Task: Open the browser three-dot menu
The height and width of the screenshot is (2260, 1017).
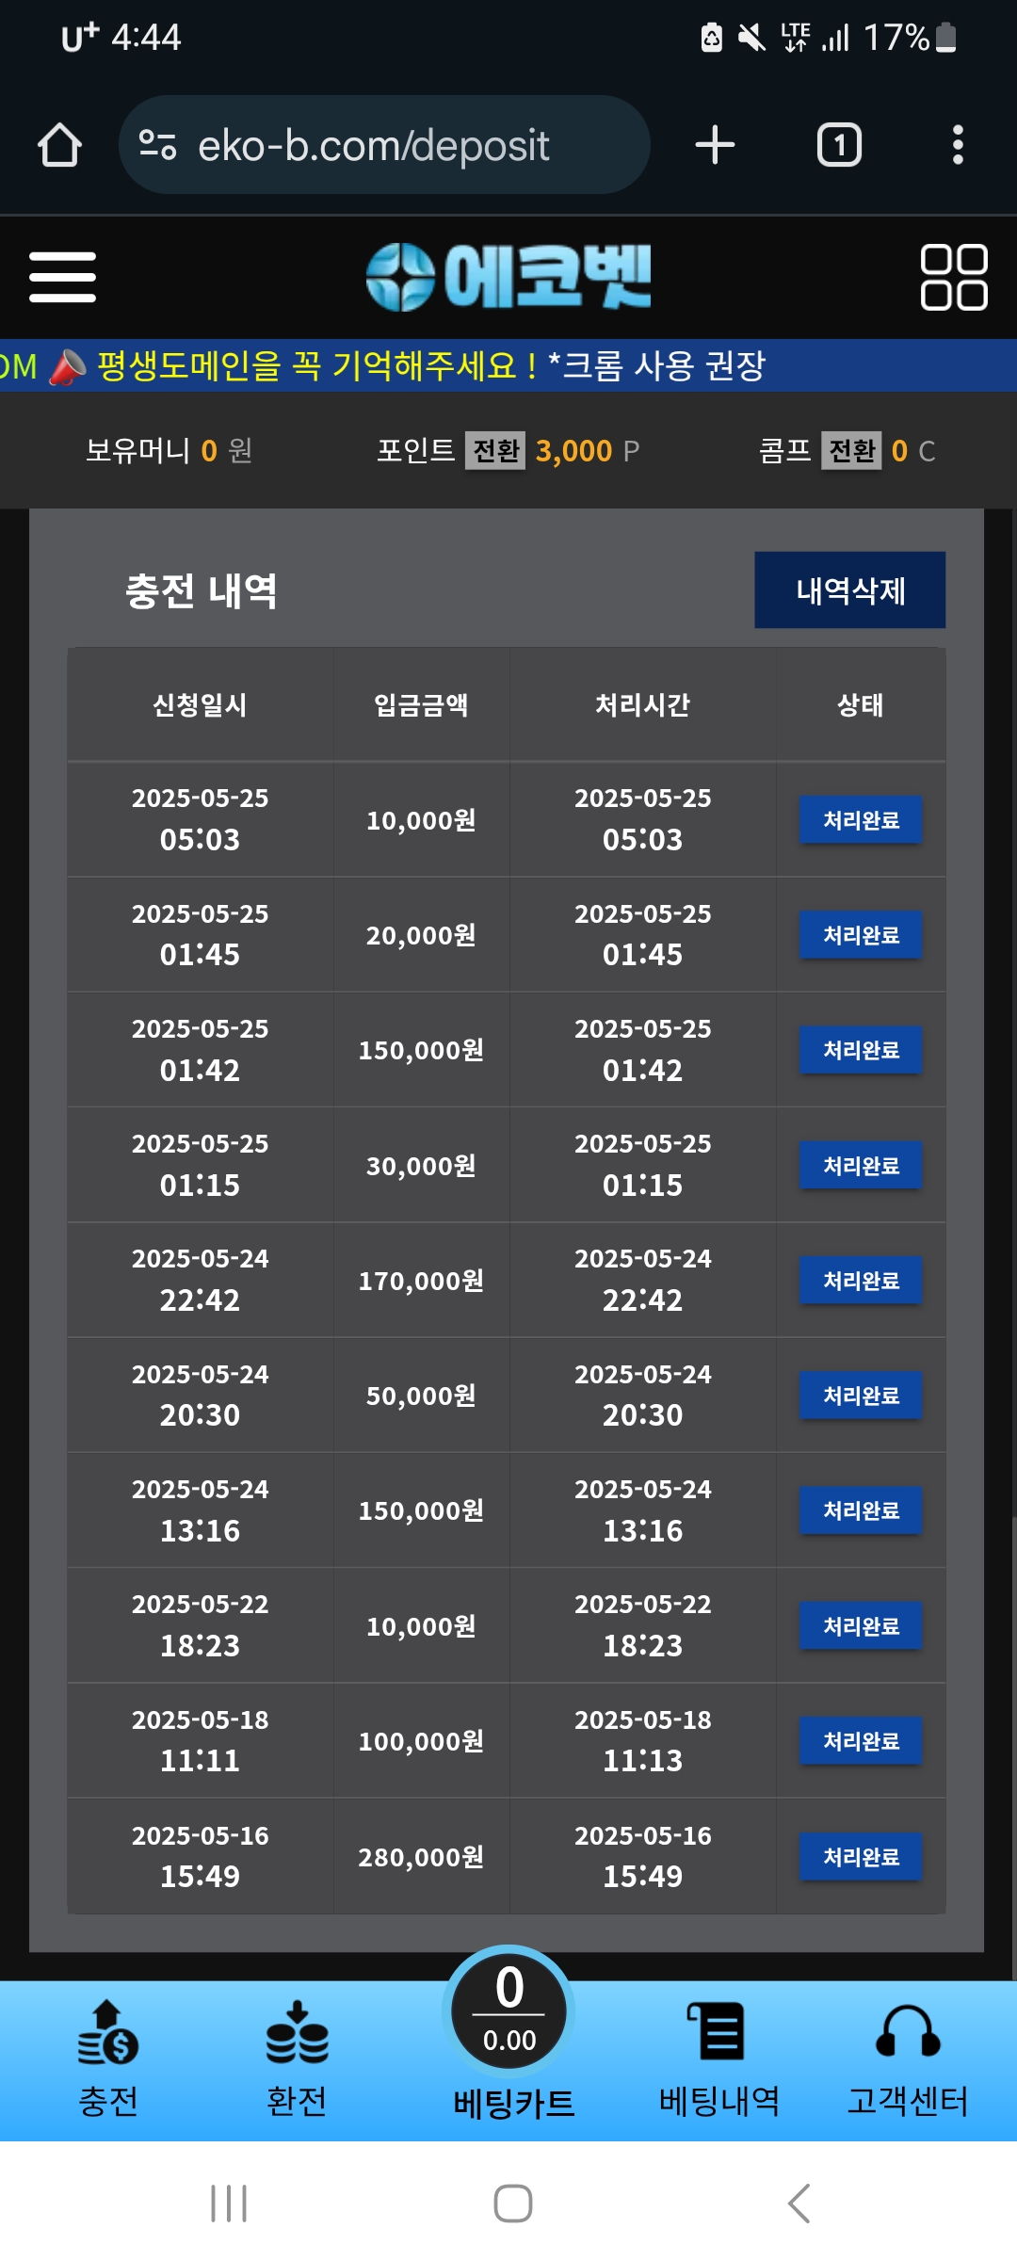Action: click(958, 145)
